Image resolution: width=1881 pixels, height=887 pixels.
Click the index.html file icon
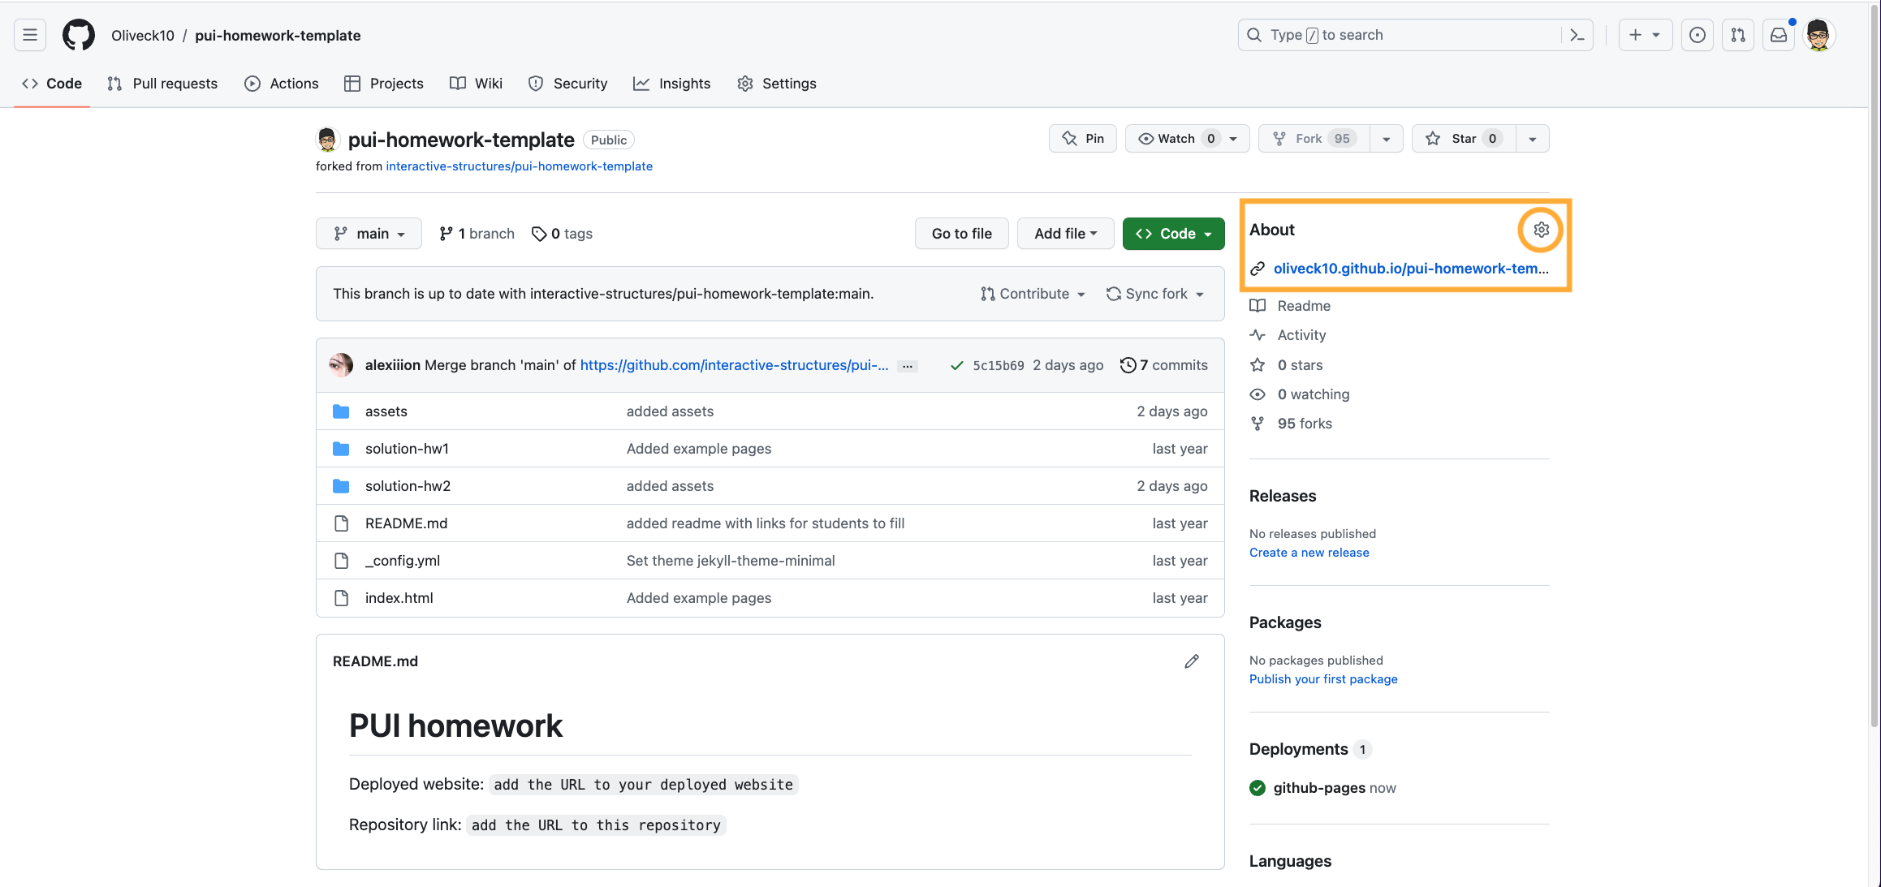point(341,598)
